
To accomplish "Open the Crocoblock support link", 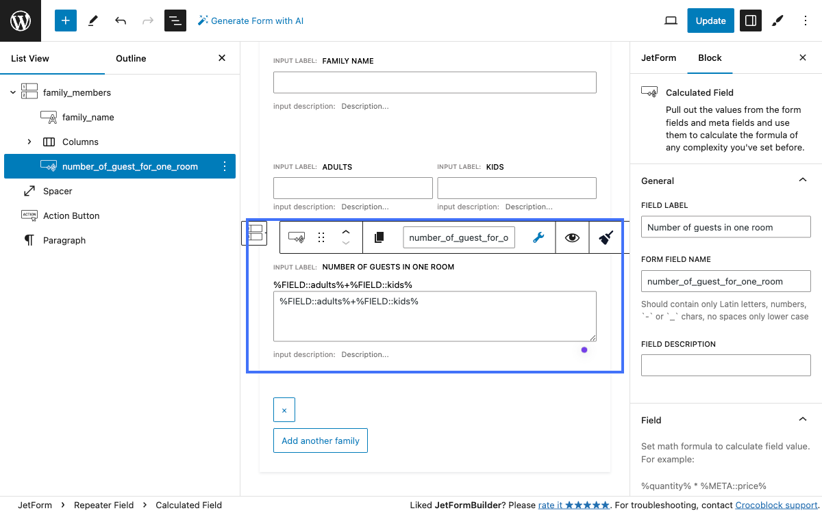I will [x=776, y=505].
